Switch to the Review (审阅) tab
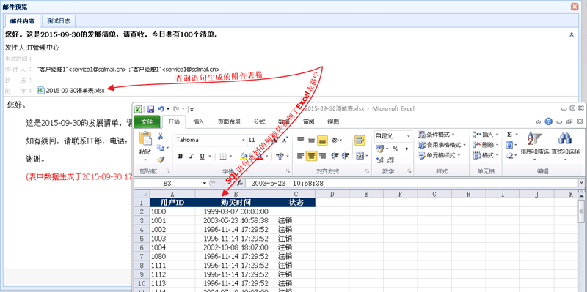This screenshot has height=292, width=587. (x=308, y=121)
